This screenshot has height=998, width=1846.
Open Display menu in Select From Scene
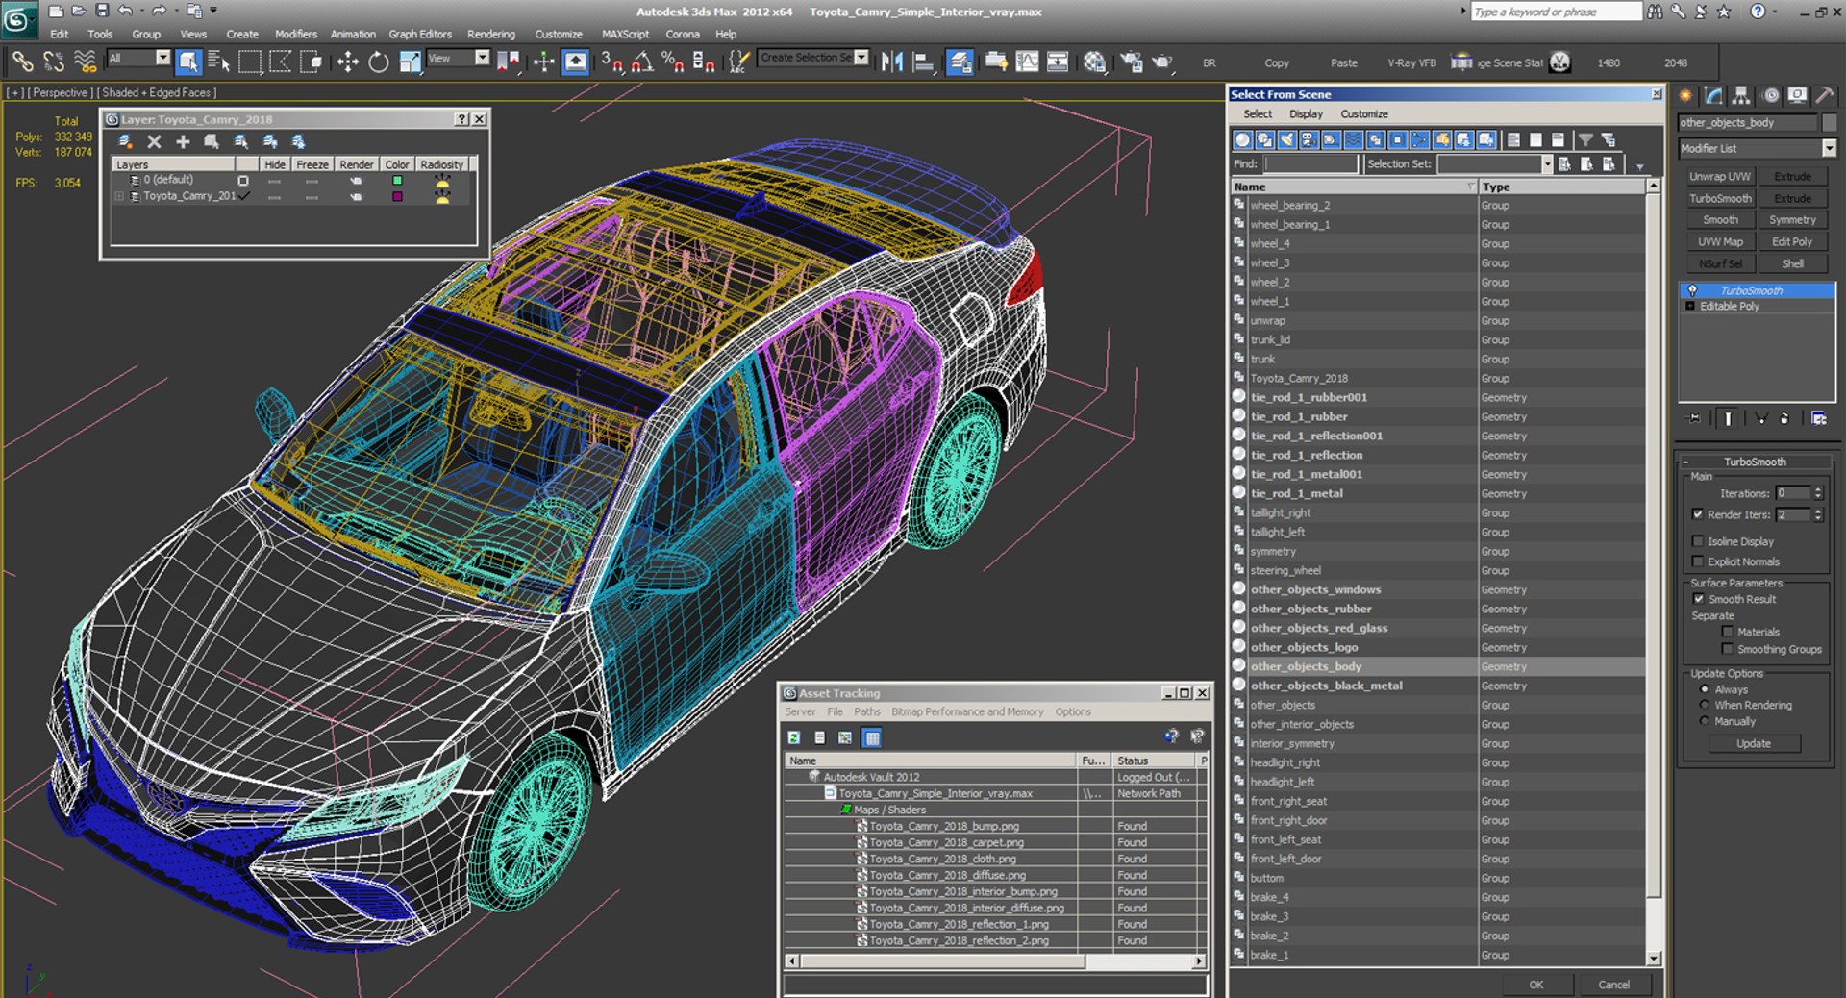pyautogui.click(x=1306, y=113)
